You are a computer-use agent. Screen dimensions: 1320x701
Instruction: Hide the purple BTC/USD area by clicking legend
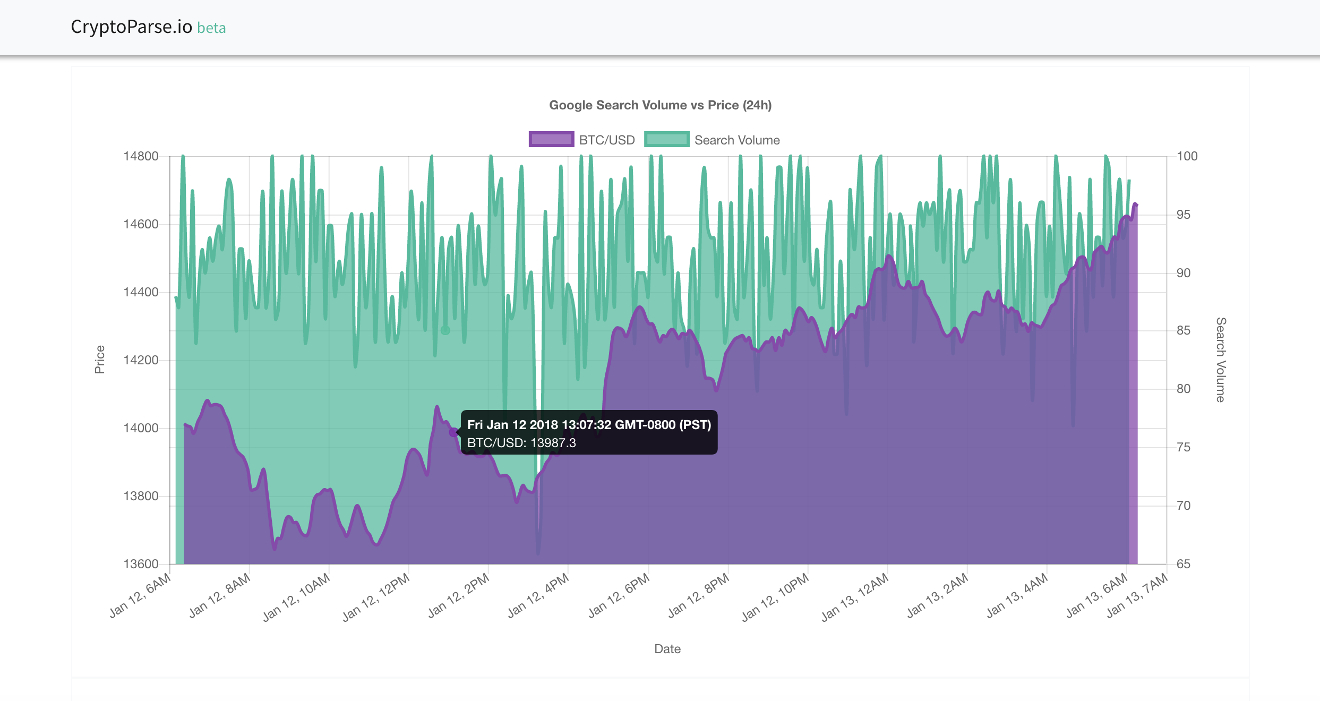(x=551, y=140)
